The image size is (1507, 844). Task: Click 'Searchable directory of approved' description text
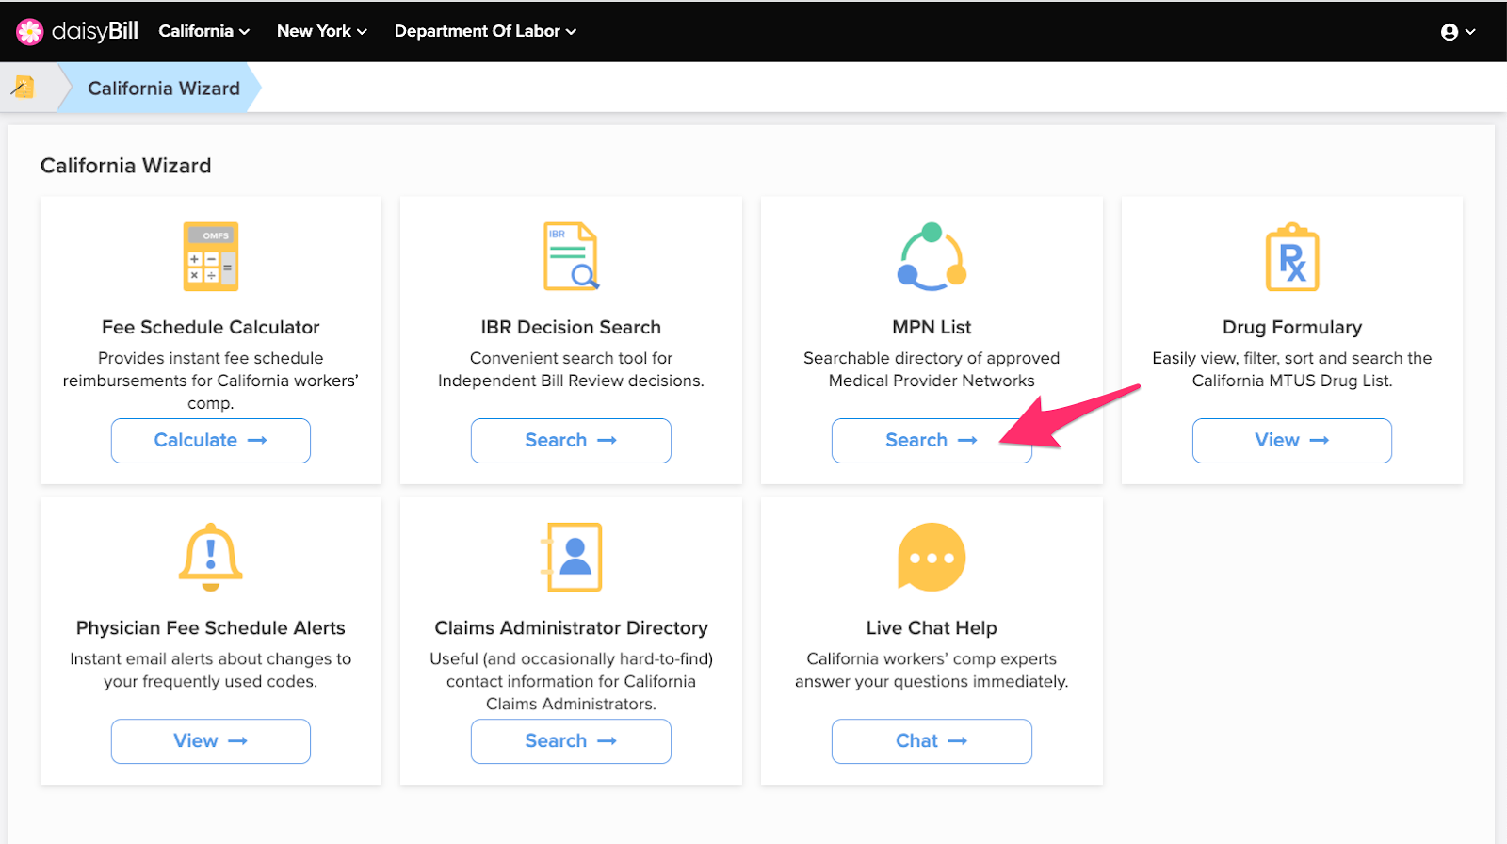tap(932, 358)
